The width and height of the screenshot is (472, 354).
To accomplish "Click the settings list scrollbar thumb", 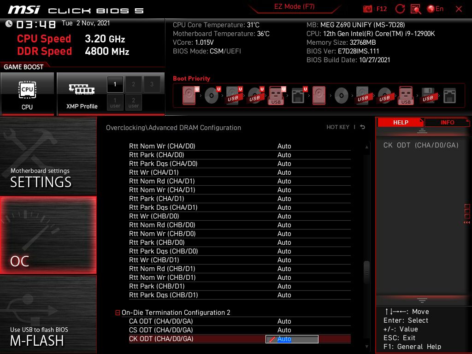I will point(366,273).
